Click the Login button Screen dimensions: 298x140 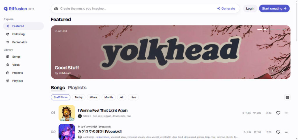pos(250,8)
